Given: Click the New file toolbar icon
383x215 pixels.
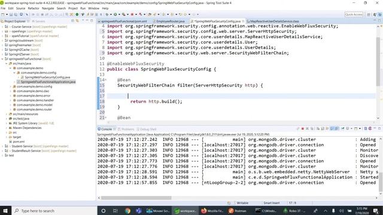Looking at the screenshot, I should [x=2, y=14].
